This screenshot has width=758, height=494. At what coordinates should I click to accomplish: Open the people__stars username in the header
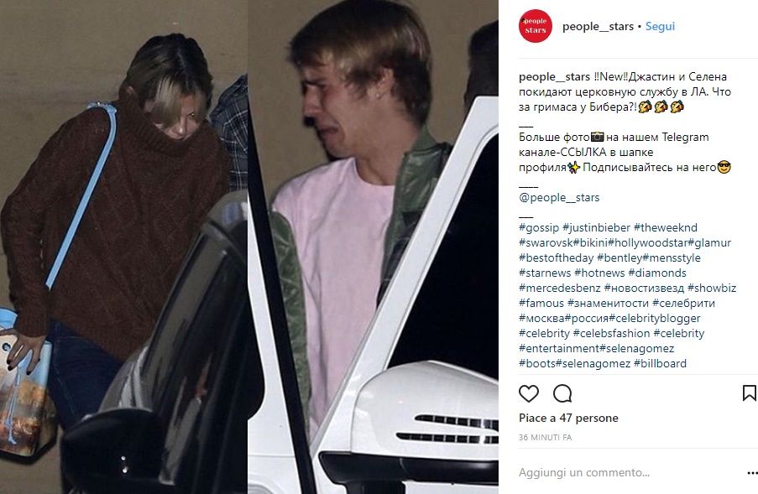tap(598, 27)
